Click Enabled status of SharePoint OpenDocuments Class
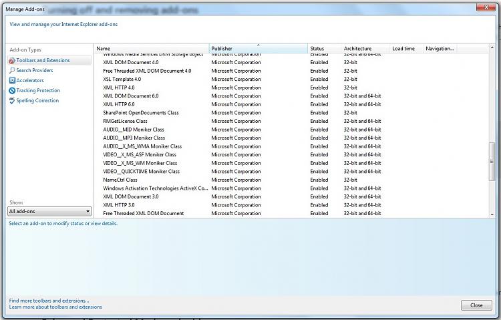Screen dimensions: 501x320 click(319, 112)
